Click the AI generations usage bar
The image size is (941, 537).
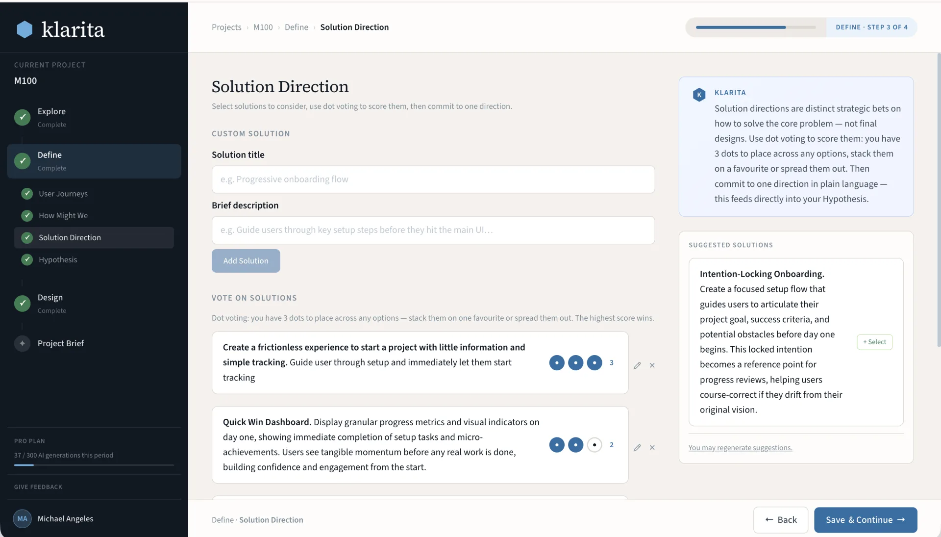[x=94, y=465]
